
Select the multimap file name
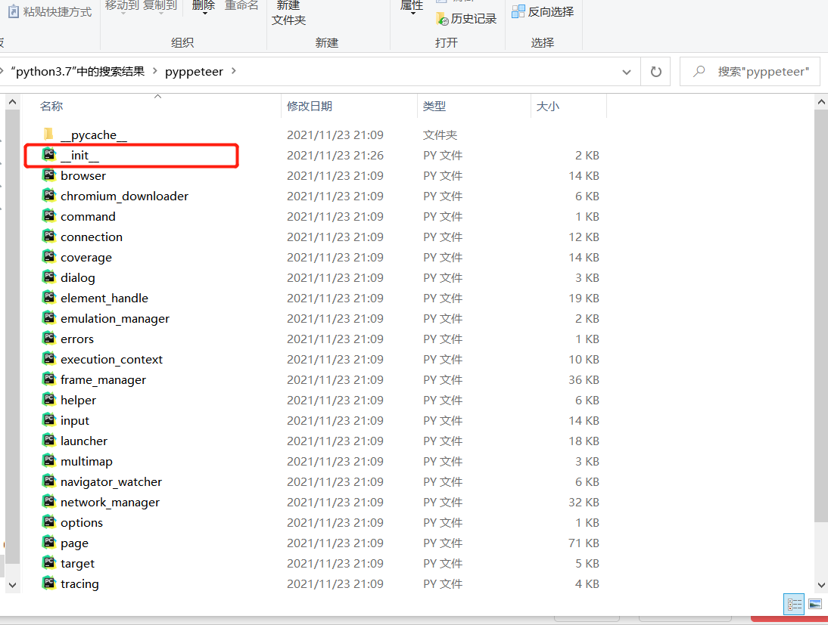tap(86, 462)
